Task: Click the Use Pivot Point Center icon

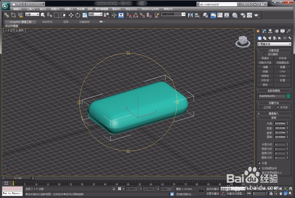Action: point(106,15)
